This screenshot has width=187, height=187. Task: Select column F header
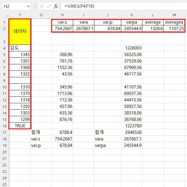(20, 15)
